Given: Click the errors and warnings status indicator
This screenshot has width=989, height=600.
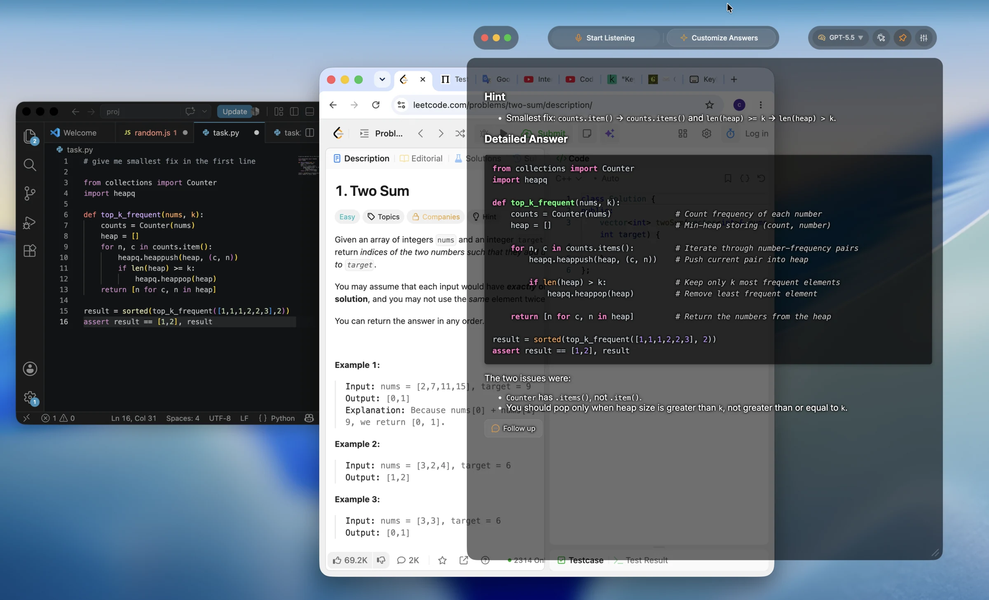Looking at the screenshot, I should (x=58, y=418).
